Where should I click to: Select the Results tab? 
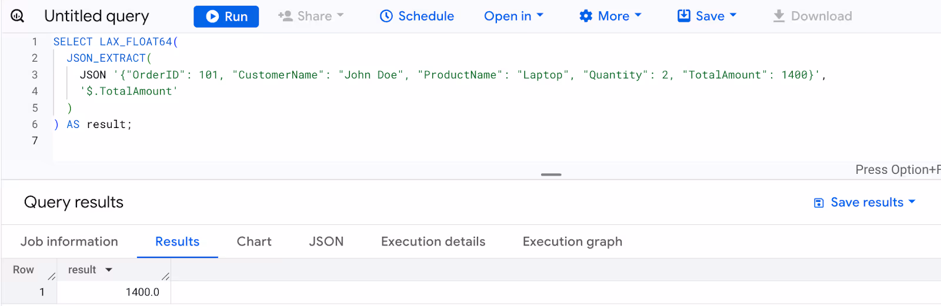tap(177, 241)
